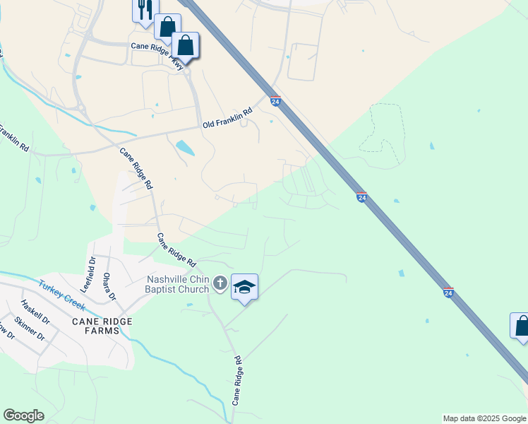This screenshot has height=424, width=528.
Task: Click the Map data ©2025 Google attribution
Action: point(484,418)
